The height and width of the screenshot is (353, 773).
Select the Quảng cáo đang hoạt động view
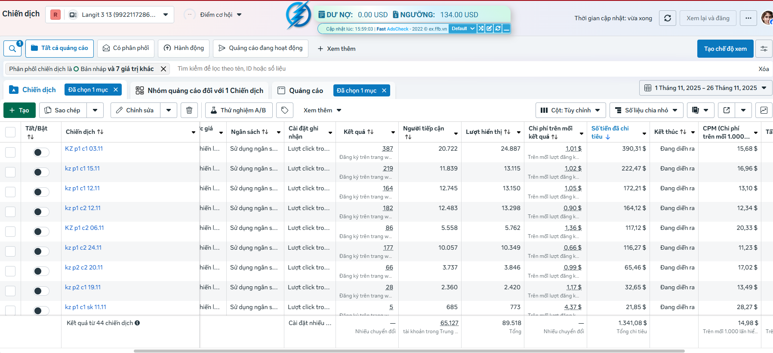click(x=260, y=48)
